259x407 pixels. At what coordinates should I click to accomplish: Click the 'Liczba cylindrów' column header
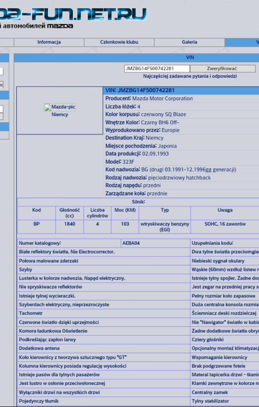coord(97,213)
